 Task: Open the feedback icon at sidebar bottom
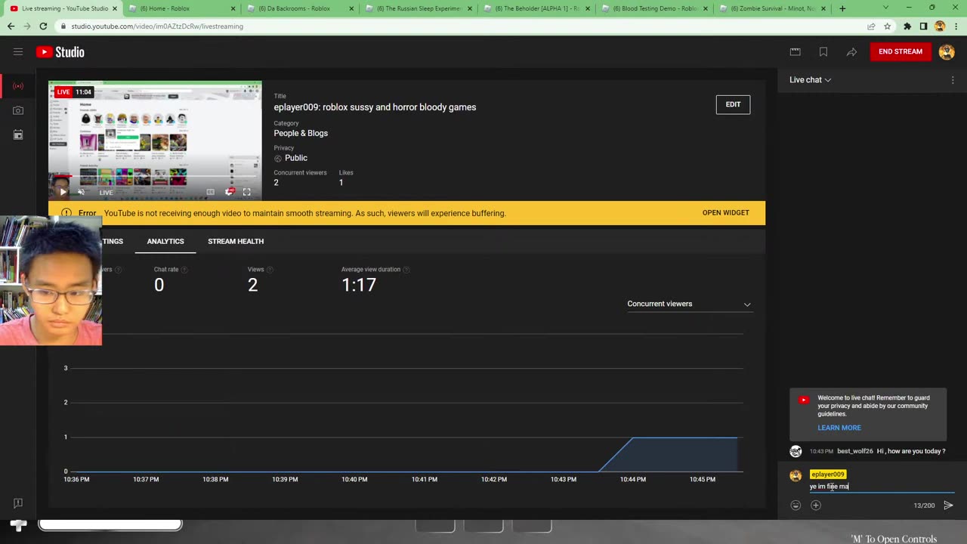[18, 503]
